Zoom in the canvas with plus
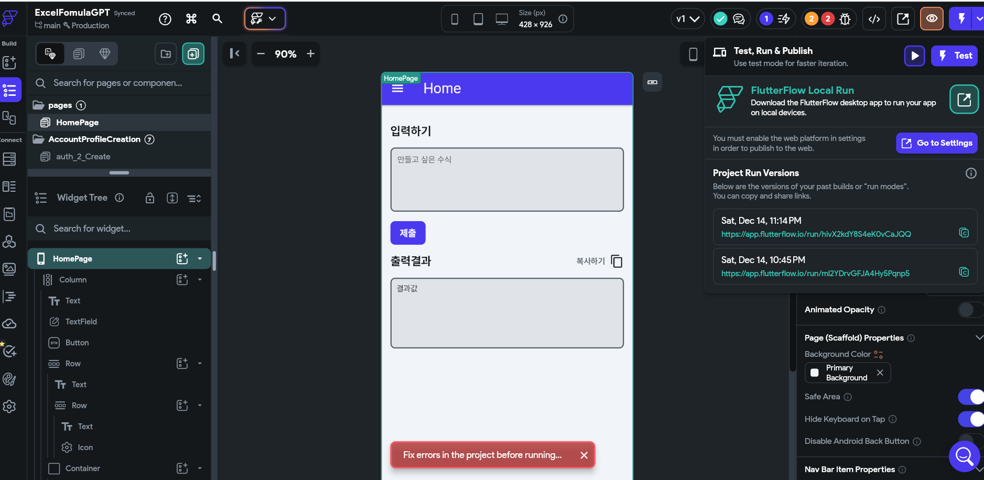Screen dimensions: 984x480 [x=310, y=53]
